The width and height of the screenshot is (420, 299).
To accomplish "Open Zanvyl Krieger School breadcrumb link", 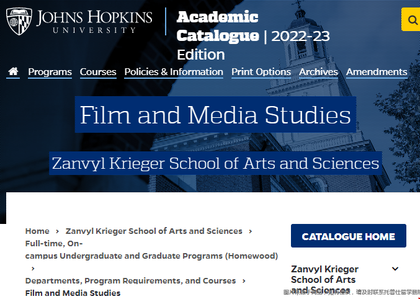I will click(x=154, y=231).
